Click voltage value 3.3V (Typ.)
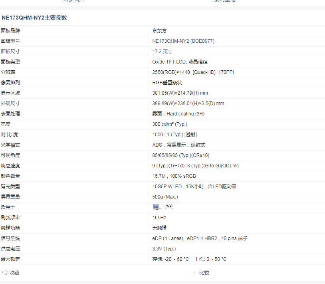Viewport: 325px width, 284px height. click(x=164, y=248)
